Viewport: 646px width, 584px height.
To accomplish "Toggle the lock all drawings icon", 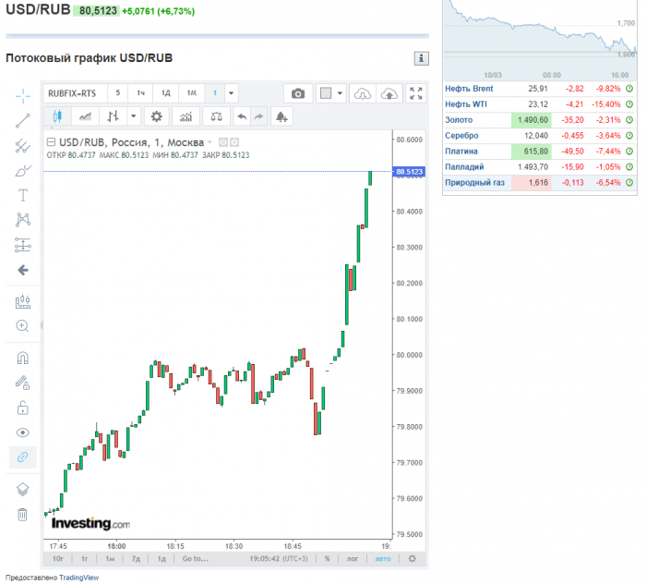I will tap(23, 408).
